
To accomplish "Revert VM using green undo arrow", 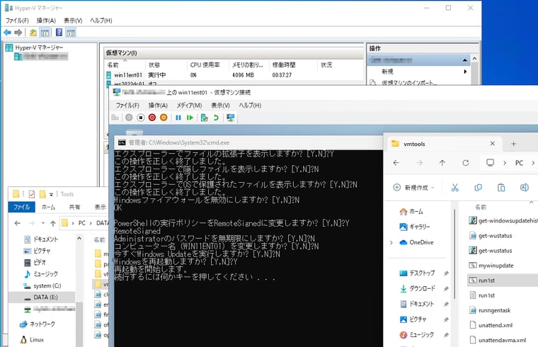I will click(x=216, y=118).
